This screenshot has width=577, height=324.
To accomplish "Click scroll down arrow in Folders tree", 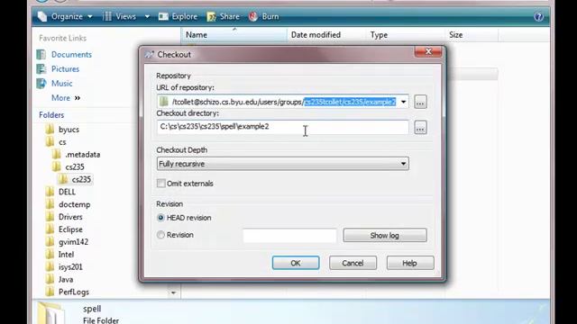I will point(173,292).
